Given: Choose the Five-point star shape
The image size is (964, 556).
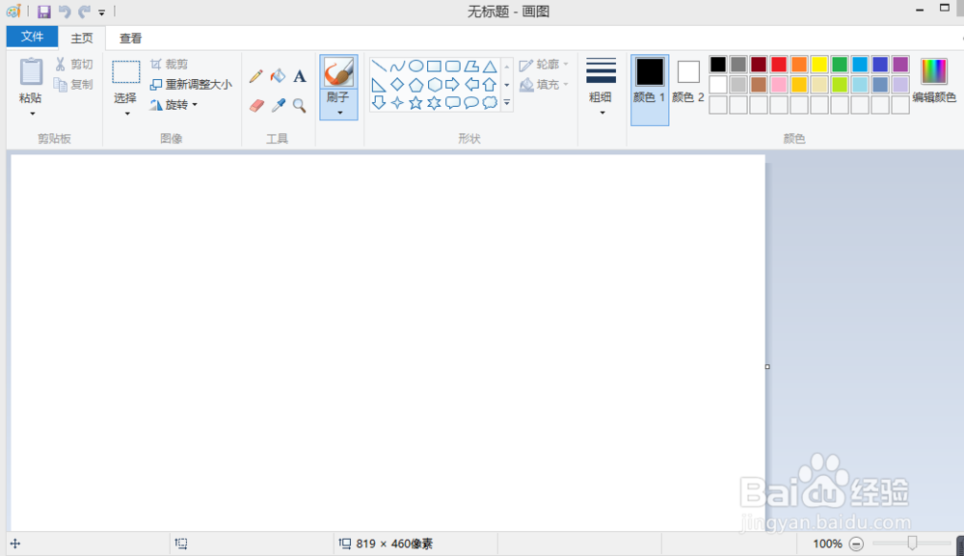Looking at the screenshot, I should pos(416,102).
